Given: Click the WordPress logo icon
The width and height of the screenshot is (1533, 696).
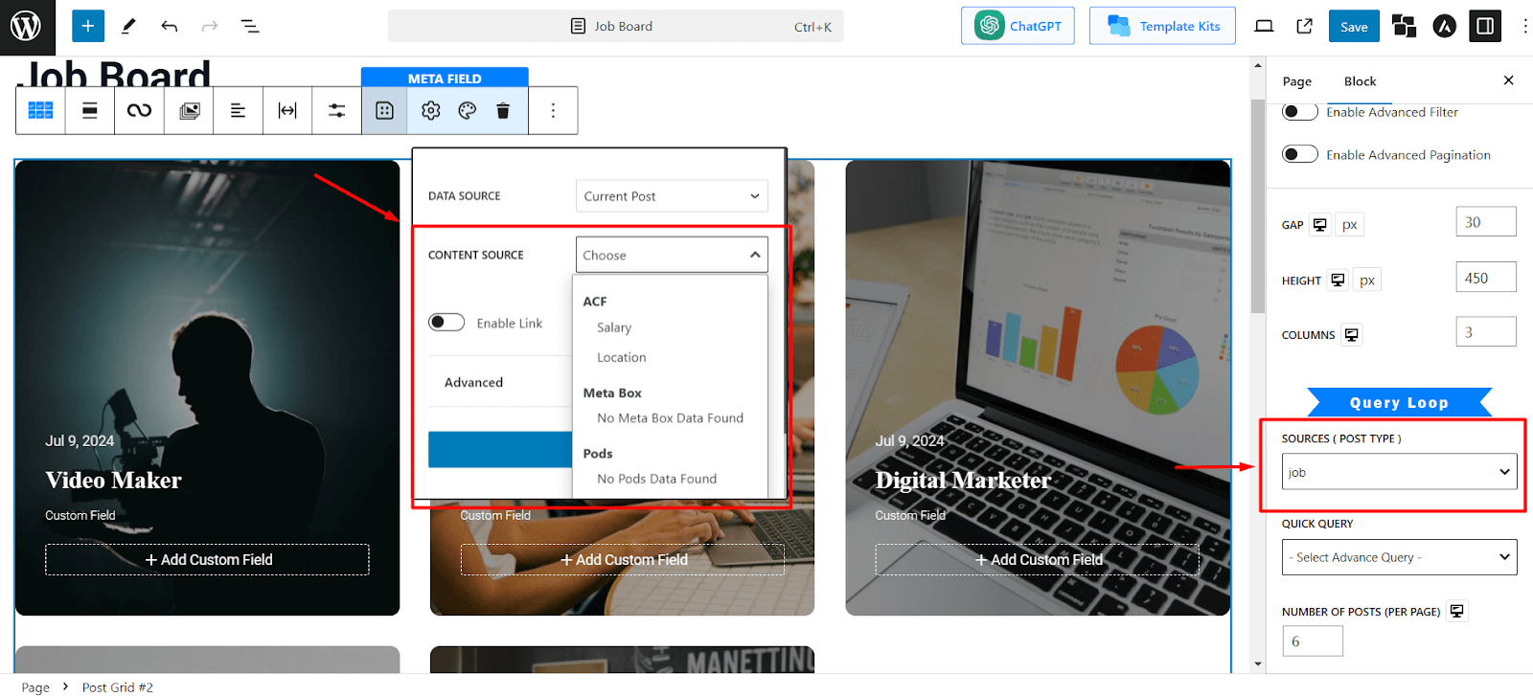Looking at the screenshot, I should 26,26.
